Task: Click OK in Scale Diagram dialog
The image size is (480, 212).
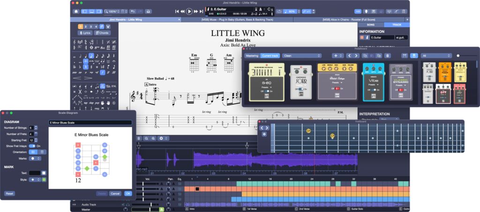Action: (128, 193)
